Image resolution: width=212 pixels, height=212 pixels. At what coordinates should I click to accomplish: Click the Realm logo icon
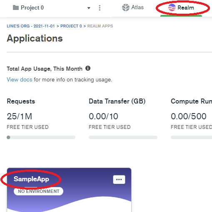[x=172, y=7]
